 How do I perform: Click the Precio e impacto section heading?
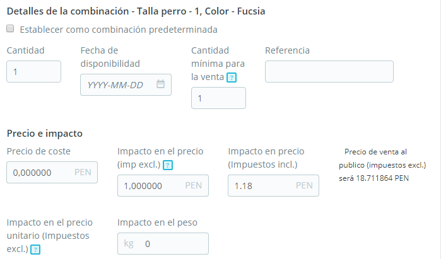click(x=44, y=133)
